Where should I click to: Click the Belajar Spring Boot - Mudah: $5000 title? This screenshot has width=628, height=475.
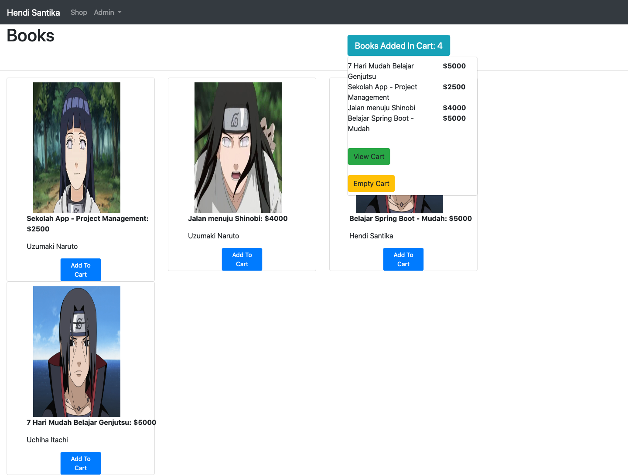pyautogui.click(x=410, y=218)
